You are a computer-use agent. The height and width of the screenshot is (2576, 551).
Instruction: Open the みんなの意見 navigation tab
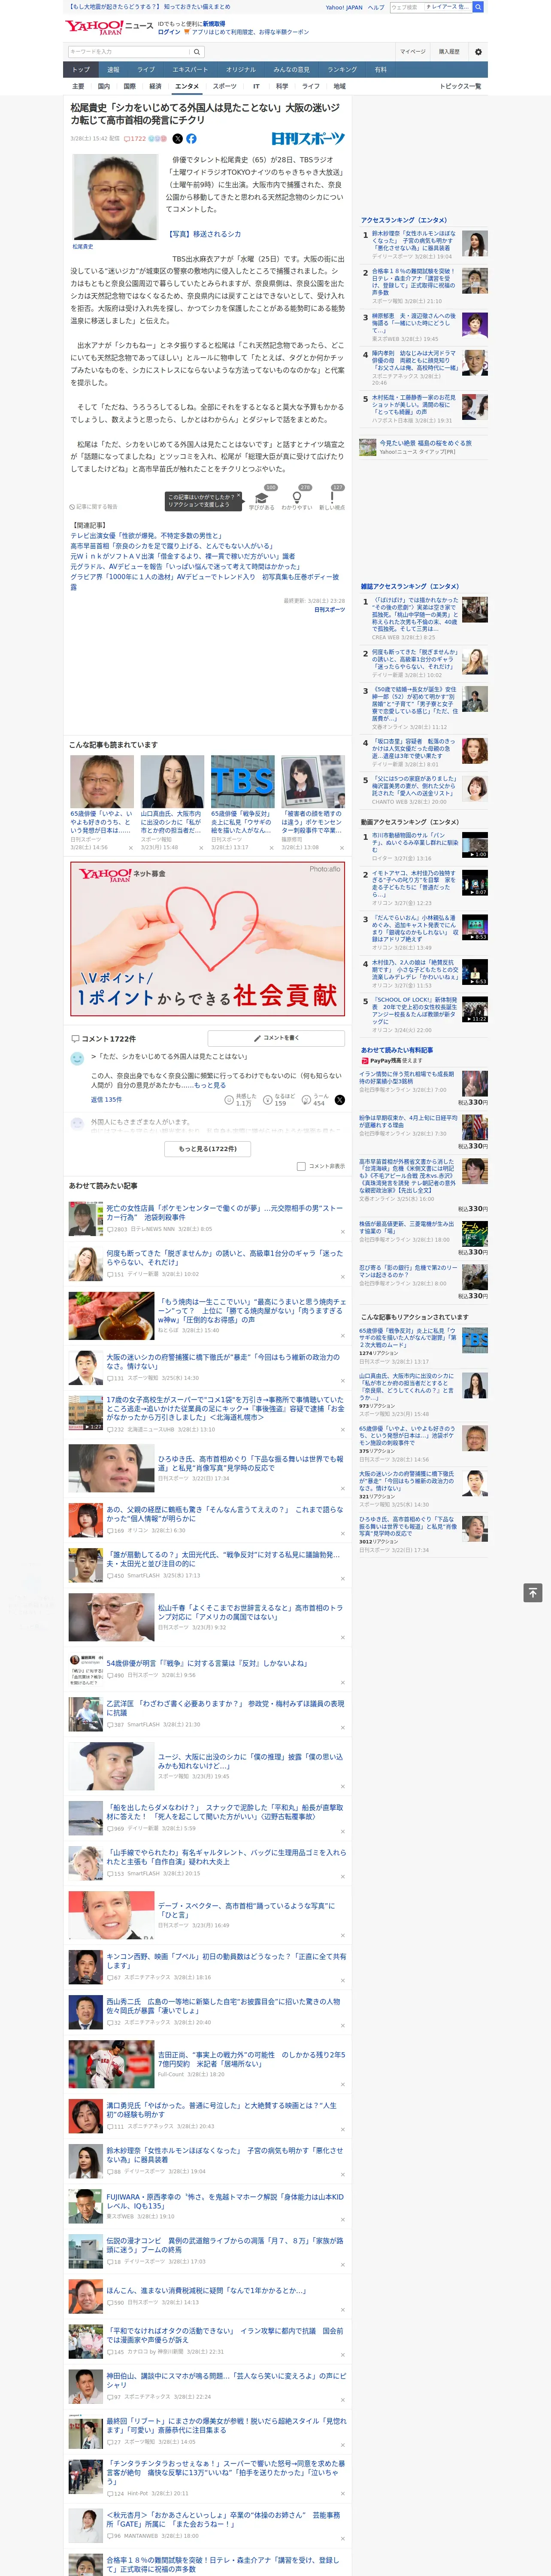pos(292,70)
